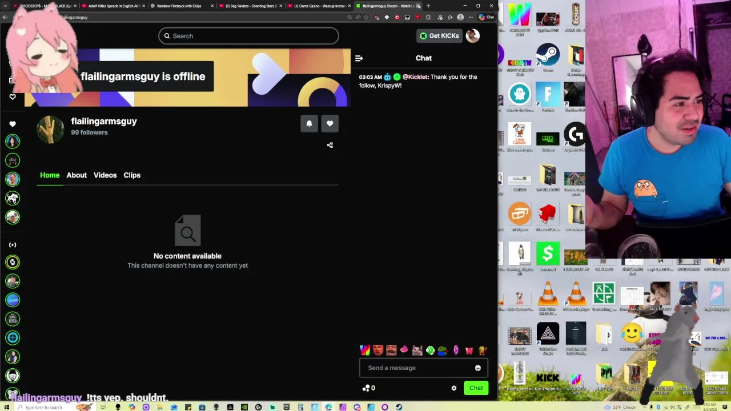Open a new browser tab

tap(428, 6)
